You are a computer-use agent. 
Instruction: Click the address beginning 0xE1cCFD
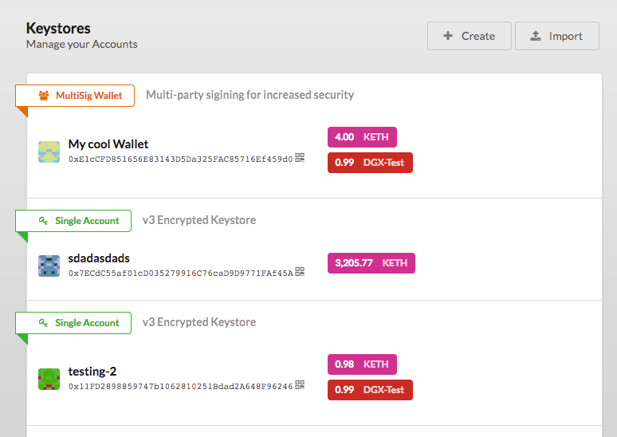(x=180, y=159)
